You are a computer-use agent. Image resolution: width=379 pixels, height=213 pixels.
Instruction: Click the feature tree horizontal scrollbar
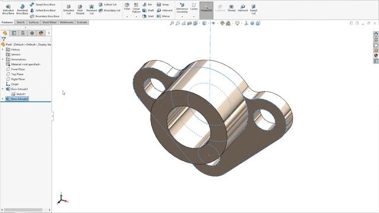pos(23,209)
